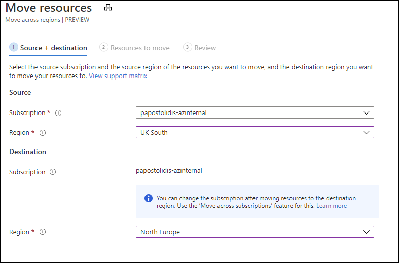399x263 pixels.
Task: Click the blue info icon in banner
Action: 148,198
